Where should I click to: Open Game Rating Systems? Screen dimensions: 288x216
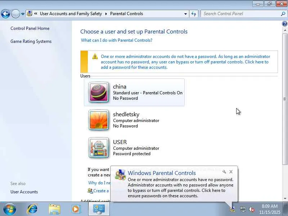click(31, 41)
